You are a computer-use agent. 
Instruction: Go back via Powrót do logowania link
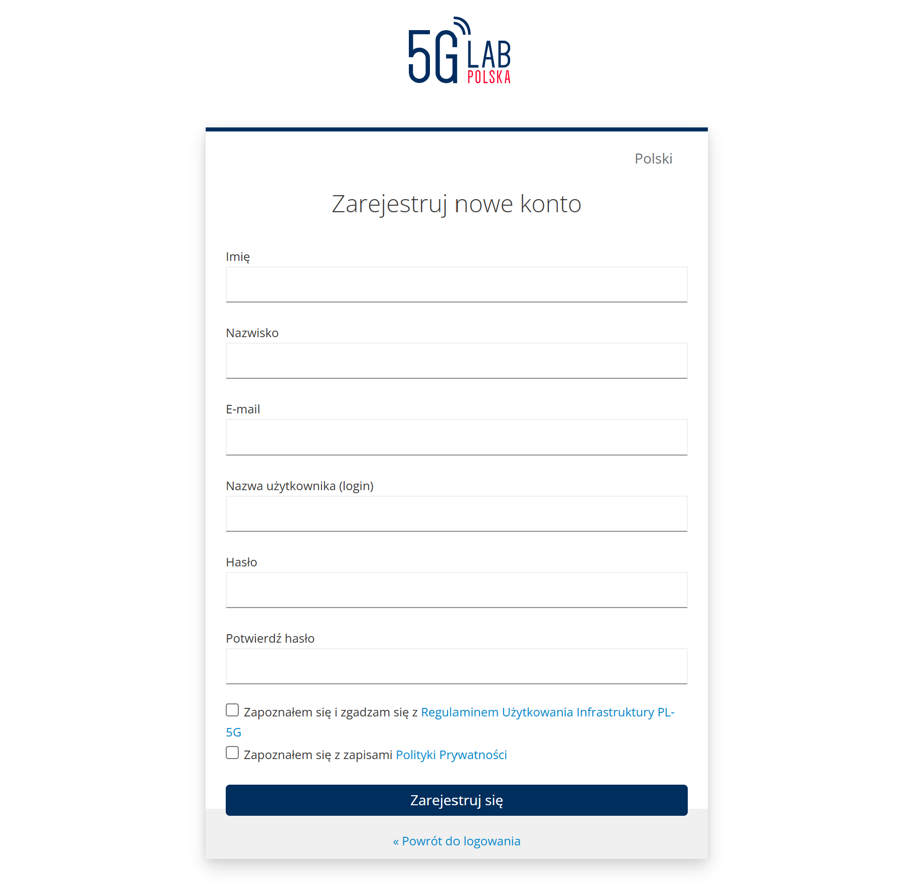coord(456,841)
